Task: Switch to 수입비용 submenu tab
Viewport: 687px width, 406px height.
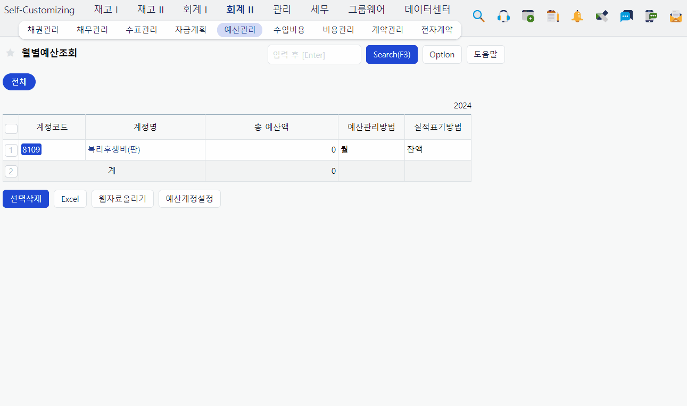Action: pos(289,30)
